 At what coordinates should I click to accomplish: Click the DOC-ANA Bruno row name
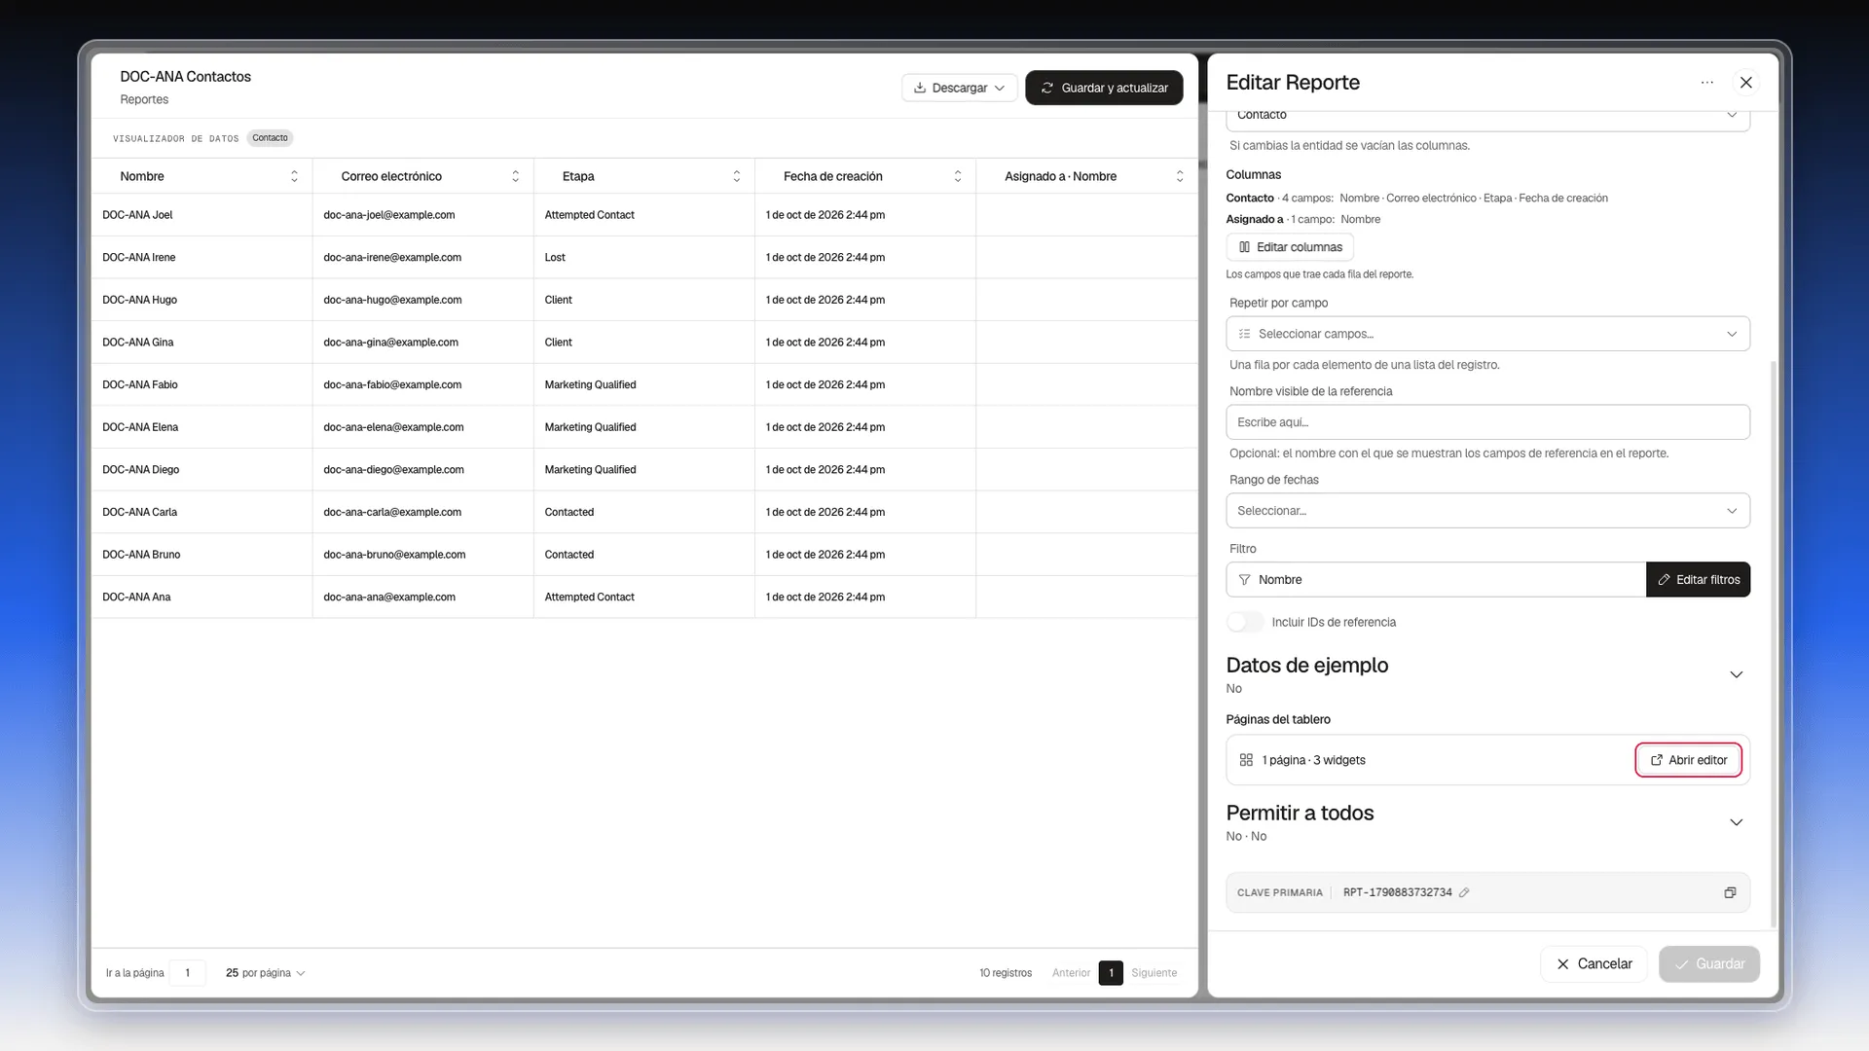pyautogui.click(x=141, y=555)
